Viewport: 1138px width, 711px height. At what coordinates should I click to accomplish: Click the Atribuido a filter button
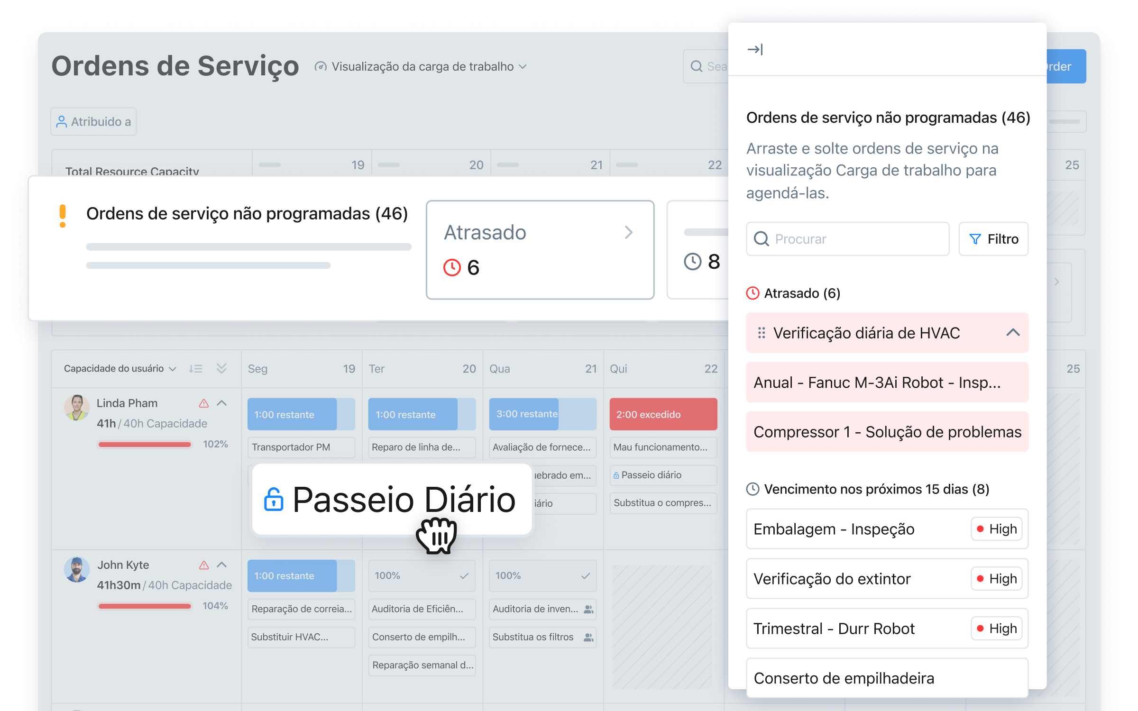point(93,122)
